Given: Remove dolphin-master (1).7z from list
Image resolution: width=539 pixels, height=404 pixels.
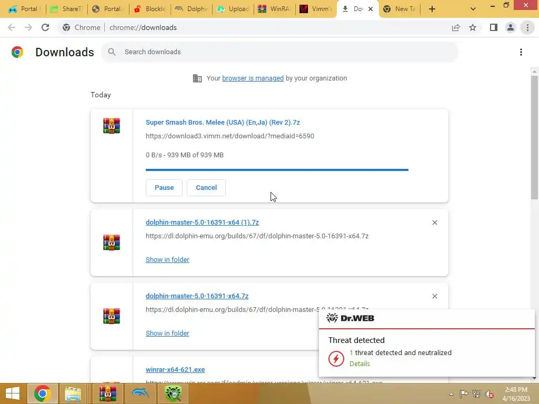Looking at the screenshot, I should click(x=434, y=223).
